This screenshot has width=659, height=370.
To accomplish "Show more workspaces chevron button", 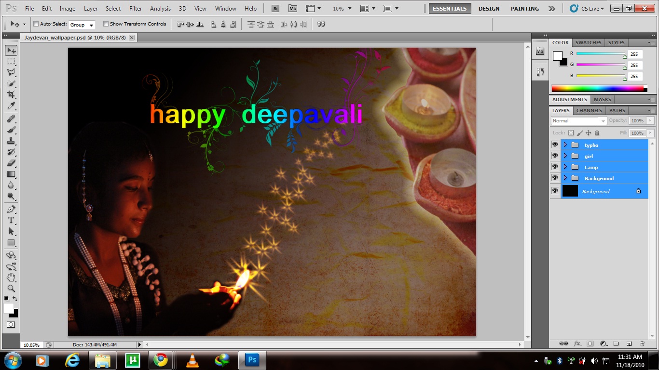I will (x=552, y=9).
